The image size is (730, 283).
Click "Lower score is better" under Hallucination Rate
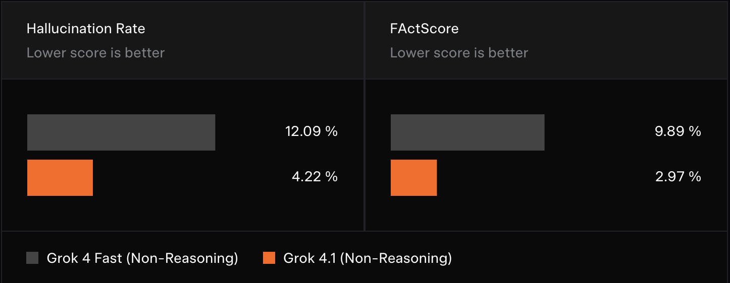pyautogui.click(x=95, y=53)
